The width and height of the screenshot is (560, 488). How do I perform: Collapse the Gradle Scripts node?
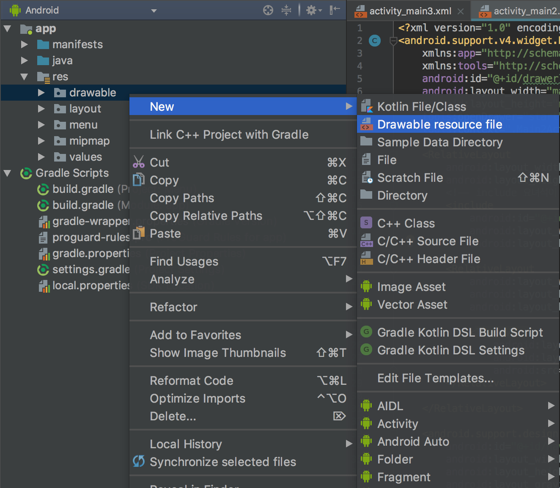[x=7, y=173]
